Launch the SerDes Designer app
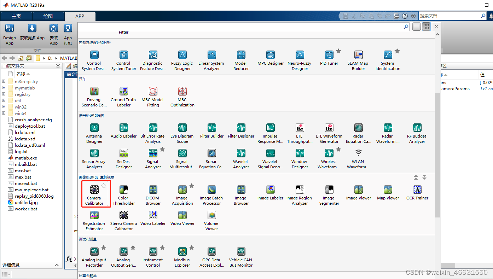Screen dimensions: 493x279 click(x=124, y=159)
